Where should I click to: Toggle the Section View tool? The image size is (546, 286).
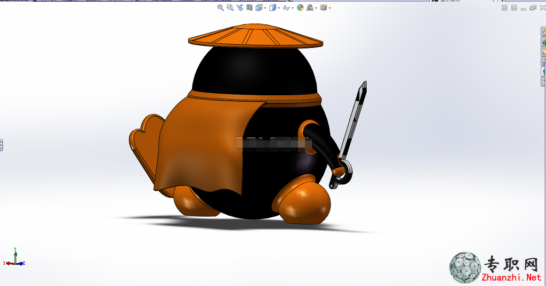pyautogui.click(x=250, y=7)
